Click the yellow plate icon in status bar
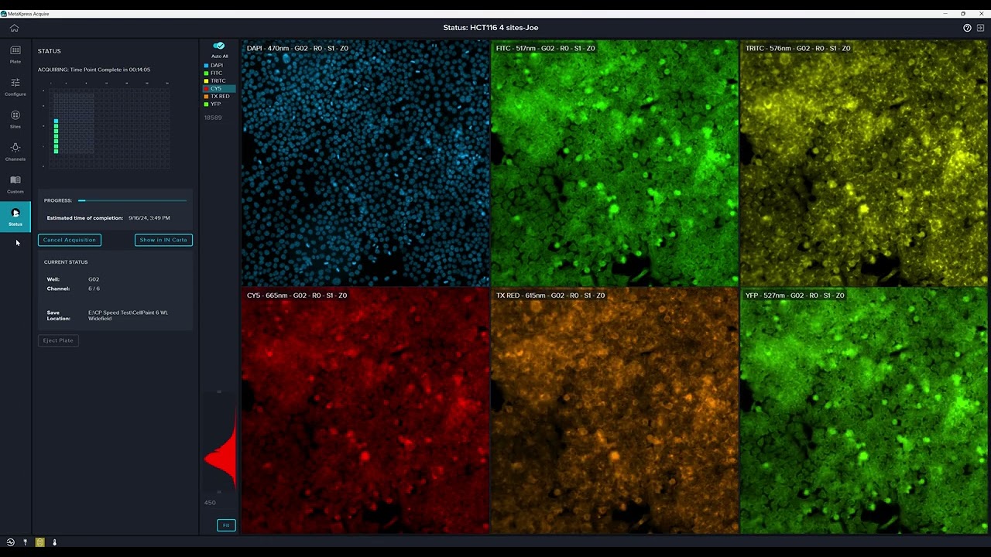Viewport: 991px width, 557px height. (x=39, y=542)
